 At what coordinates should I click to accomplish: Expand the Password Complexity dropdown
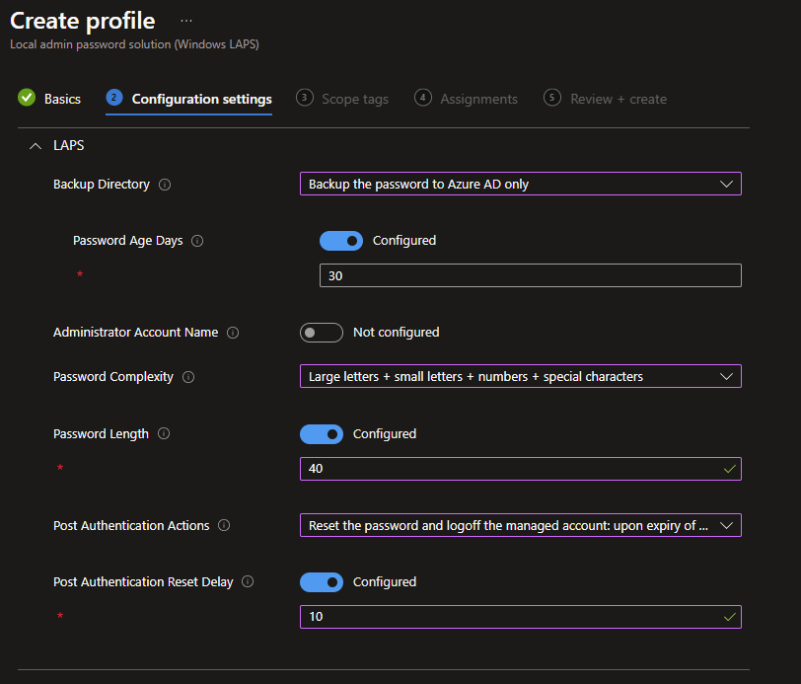click(520, 377)
